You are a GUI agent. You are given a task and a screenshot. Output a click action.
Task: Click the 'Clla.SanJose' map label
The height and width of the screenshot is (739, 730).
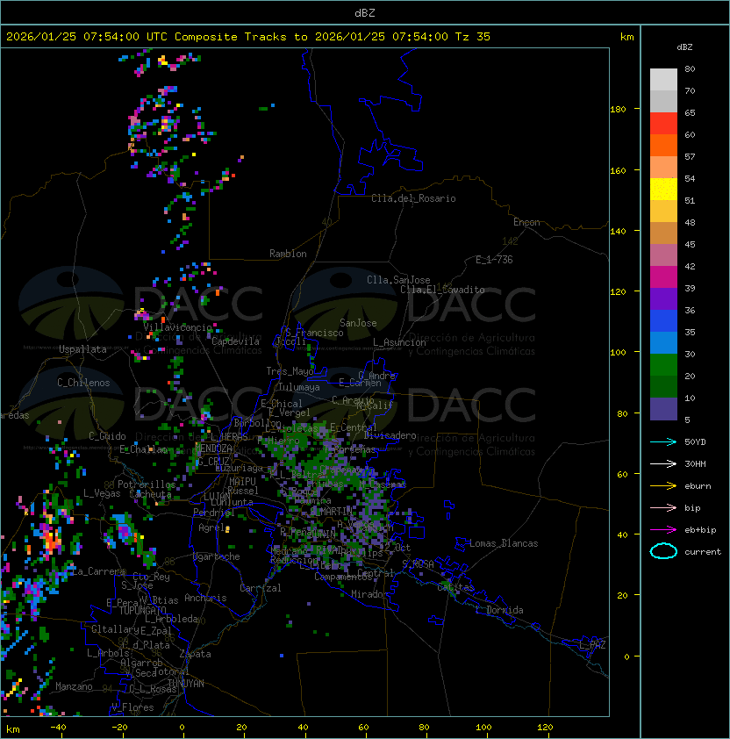[398, 280]
